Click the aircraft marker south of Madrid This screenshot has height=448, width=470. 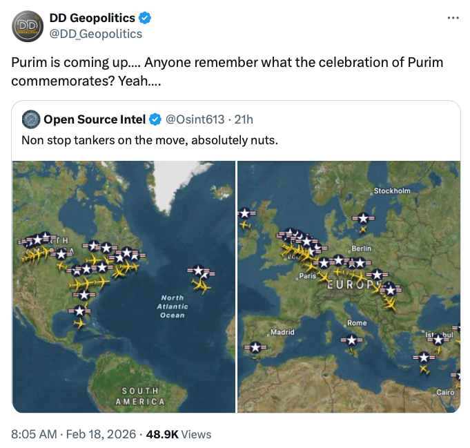tap(255, 349)
